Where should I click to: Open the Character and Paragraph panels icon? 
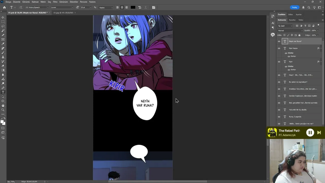click(x=154, y=7)
